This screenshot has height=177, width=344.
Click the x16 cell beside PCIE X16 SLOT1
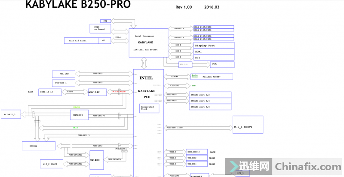tap(104, 40)
